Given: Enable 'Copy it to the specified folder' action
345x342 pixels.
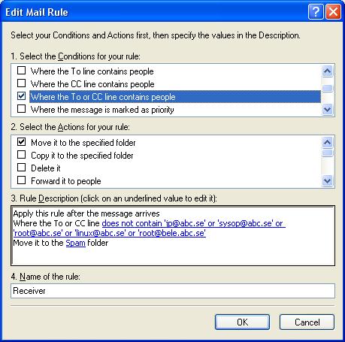Looking at the screenshot, I should point(21,155).
